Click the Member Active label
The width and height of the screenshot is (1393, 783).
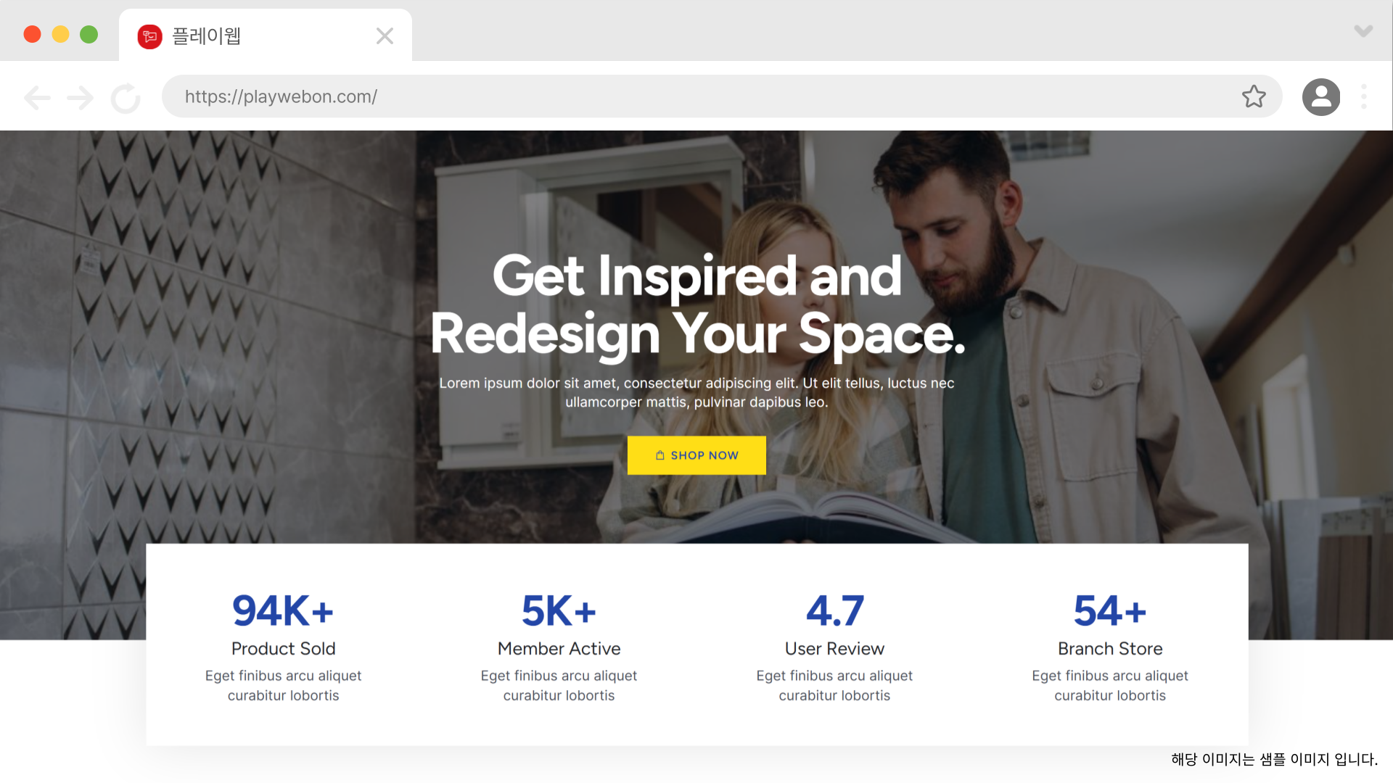click(559, 648)
